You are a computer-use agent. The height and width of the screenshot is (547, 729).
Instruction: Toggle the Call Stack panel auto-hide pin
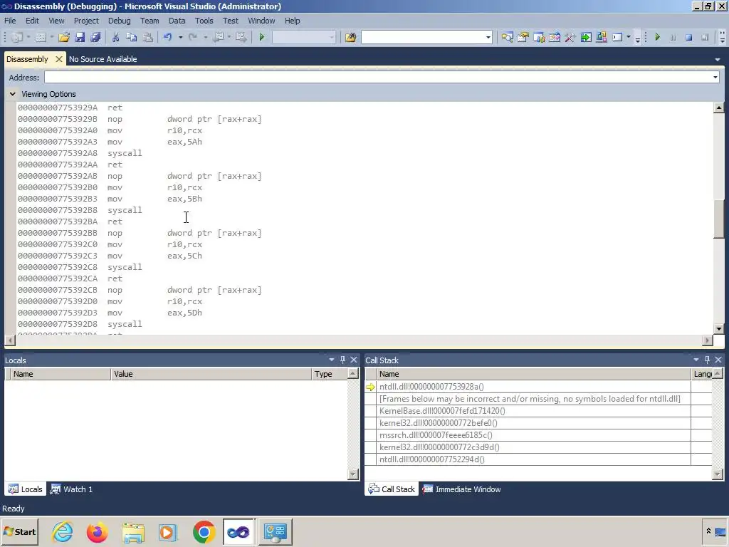pyautogui.click(x=707, y=360)
